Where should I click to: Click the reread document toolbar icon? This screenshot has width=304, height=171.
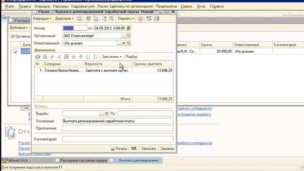pyautogui.click(x=88, y=19)
